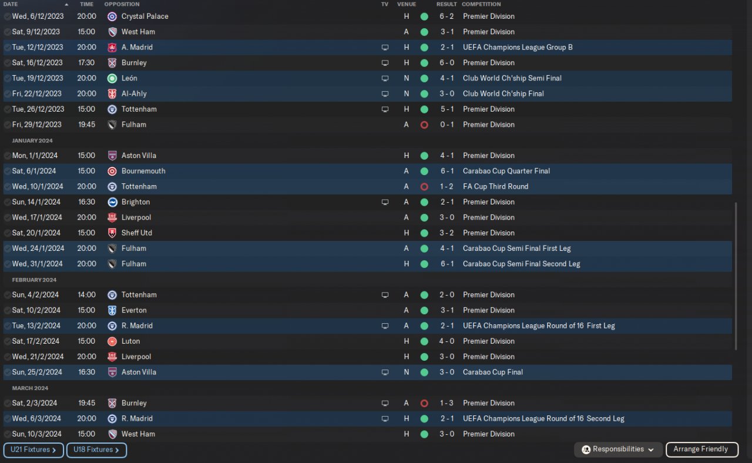The width and height of the screenshot is (752, 463).
Task: Click the Everton club badge
Action: (112, 310)
